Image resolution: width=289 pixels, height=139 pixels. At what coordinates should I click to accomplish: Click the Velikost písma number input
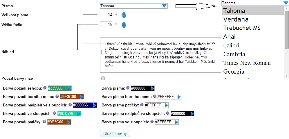point(106,15)
